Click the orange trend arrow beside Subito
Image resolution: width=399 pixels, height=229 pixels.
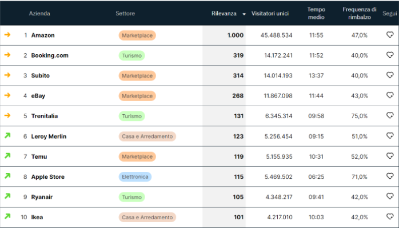(x=7, y=75)
